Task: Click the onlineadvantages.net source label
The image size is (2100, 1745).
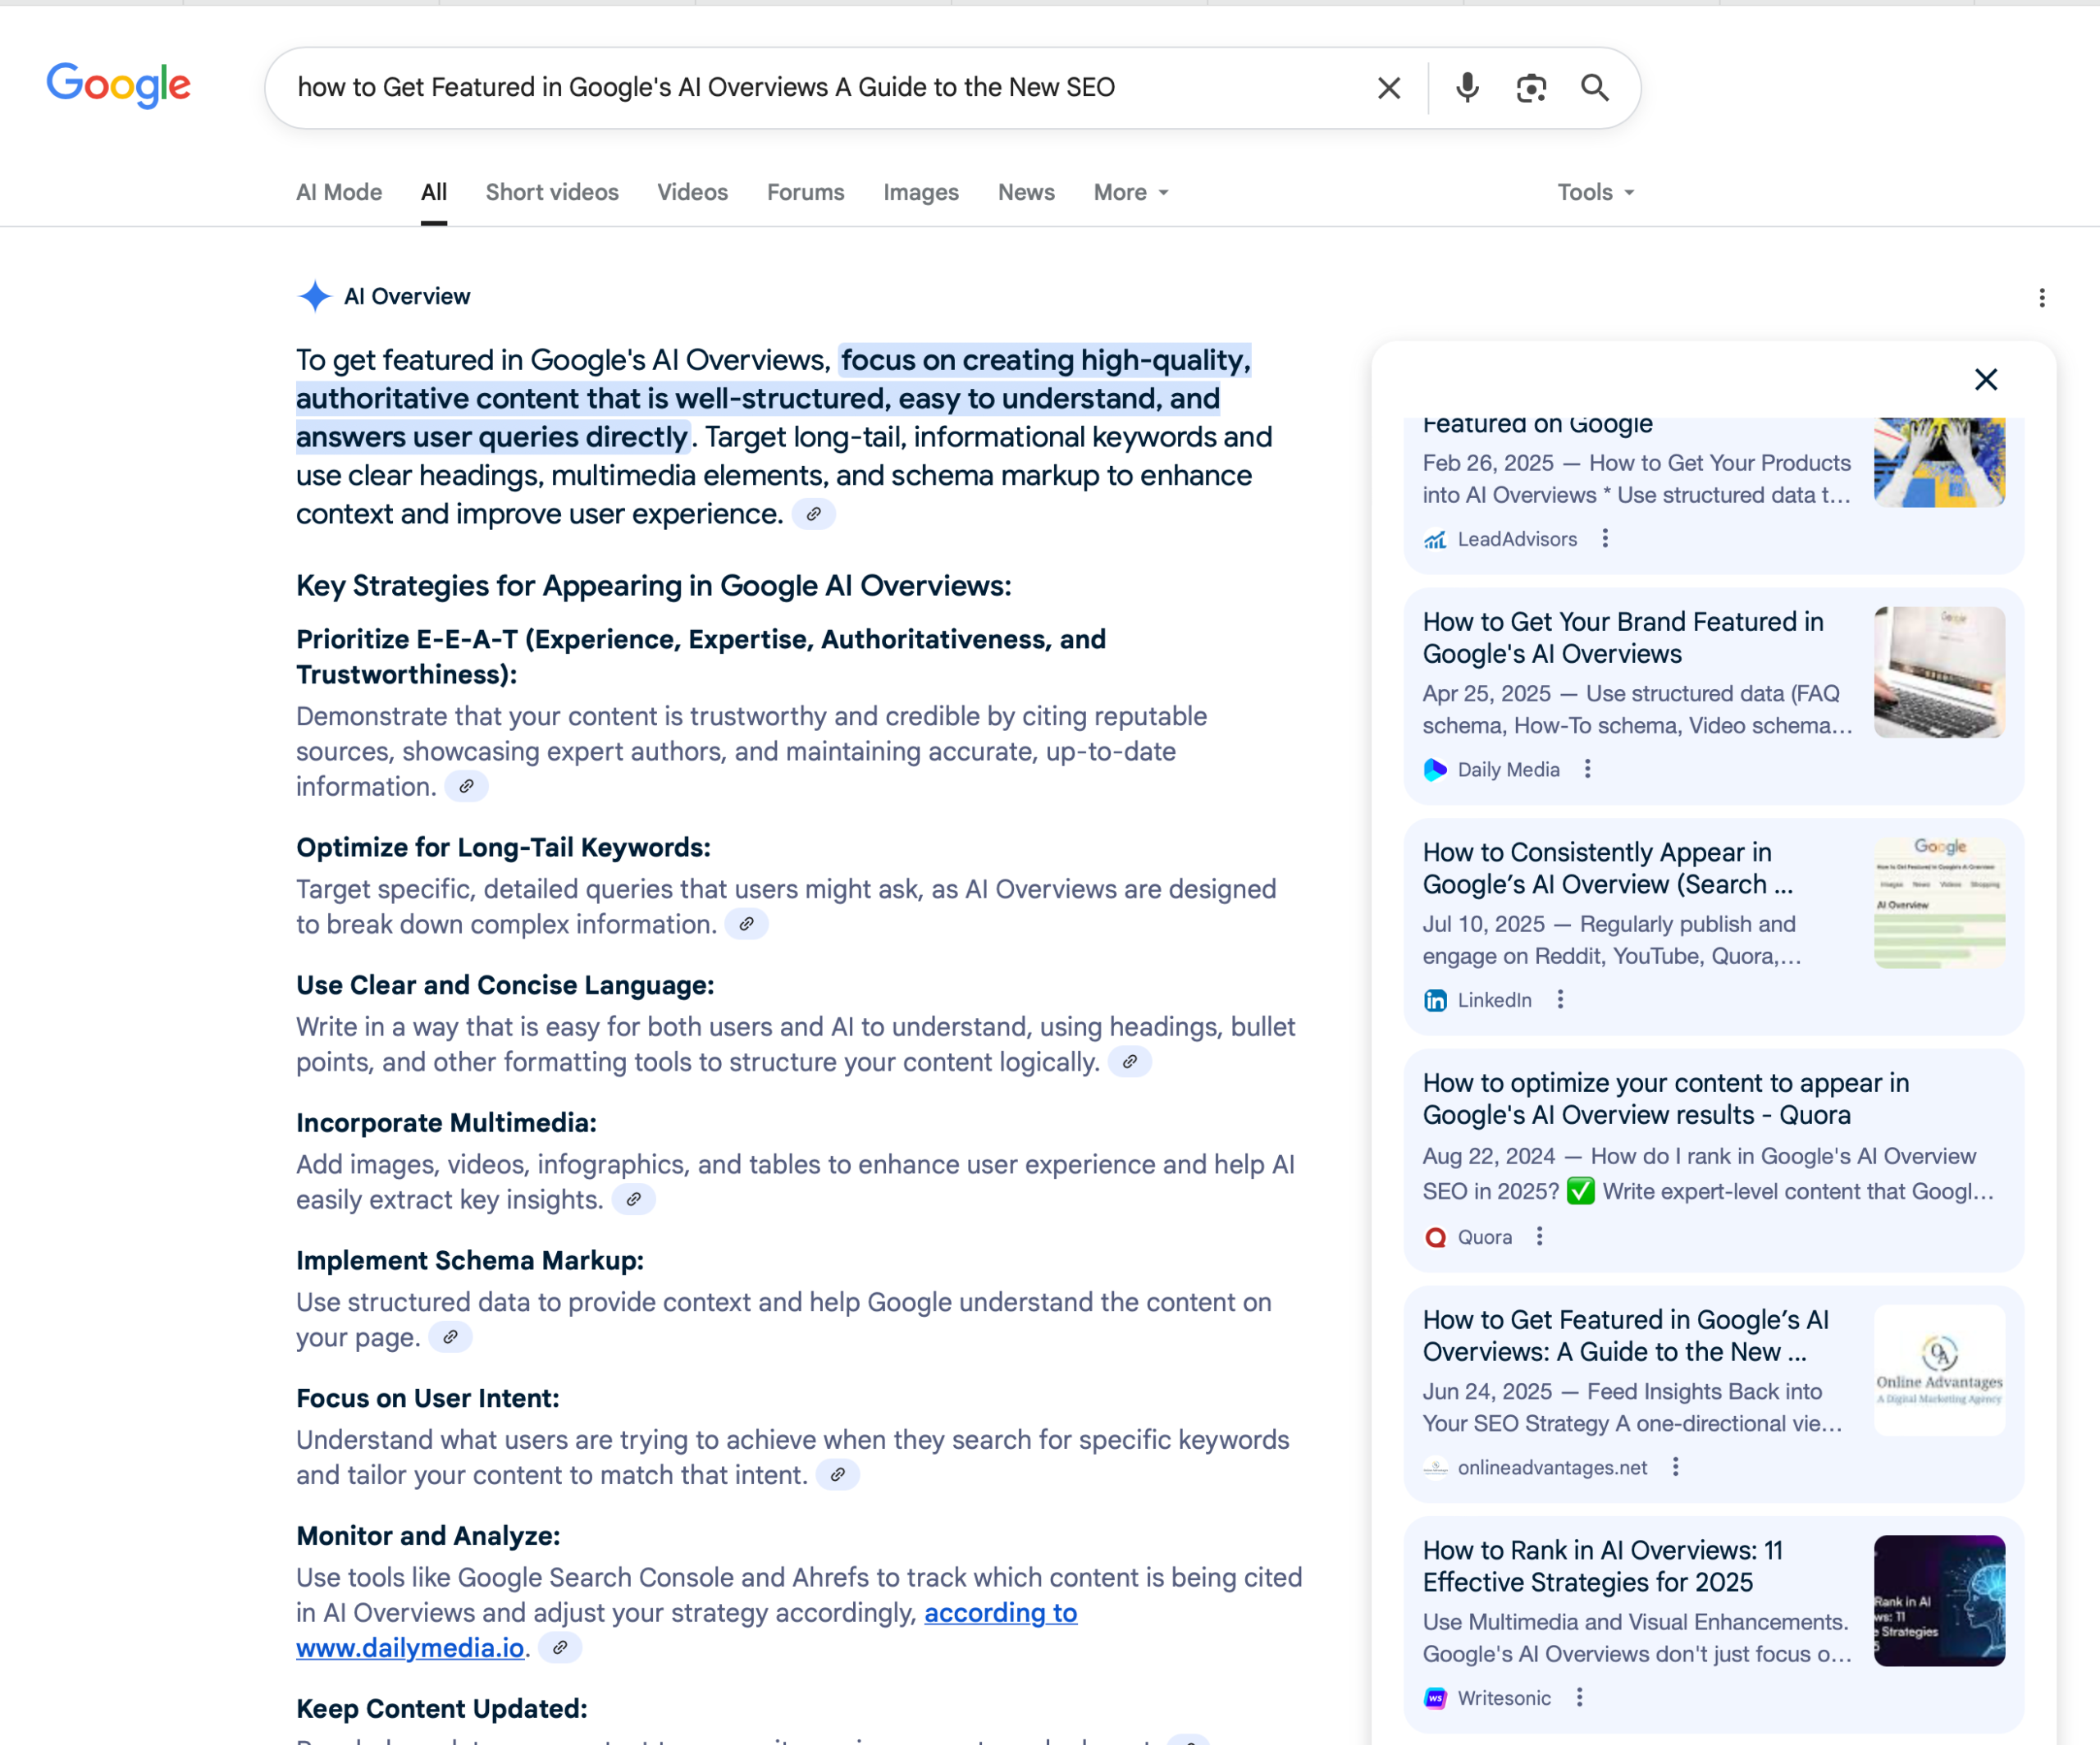Action: coord(1552,1467)
